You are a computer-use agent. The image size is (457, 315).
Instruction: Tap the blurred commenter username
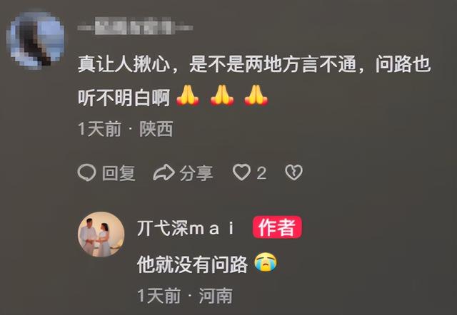(x=135, y=27)
